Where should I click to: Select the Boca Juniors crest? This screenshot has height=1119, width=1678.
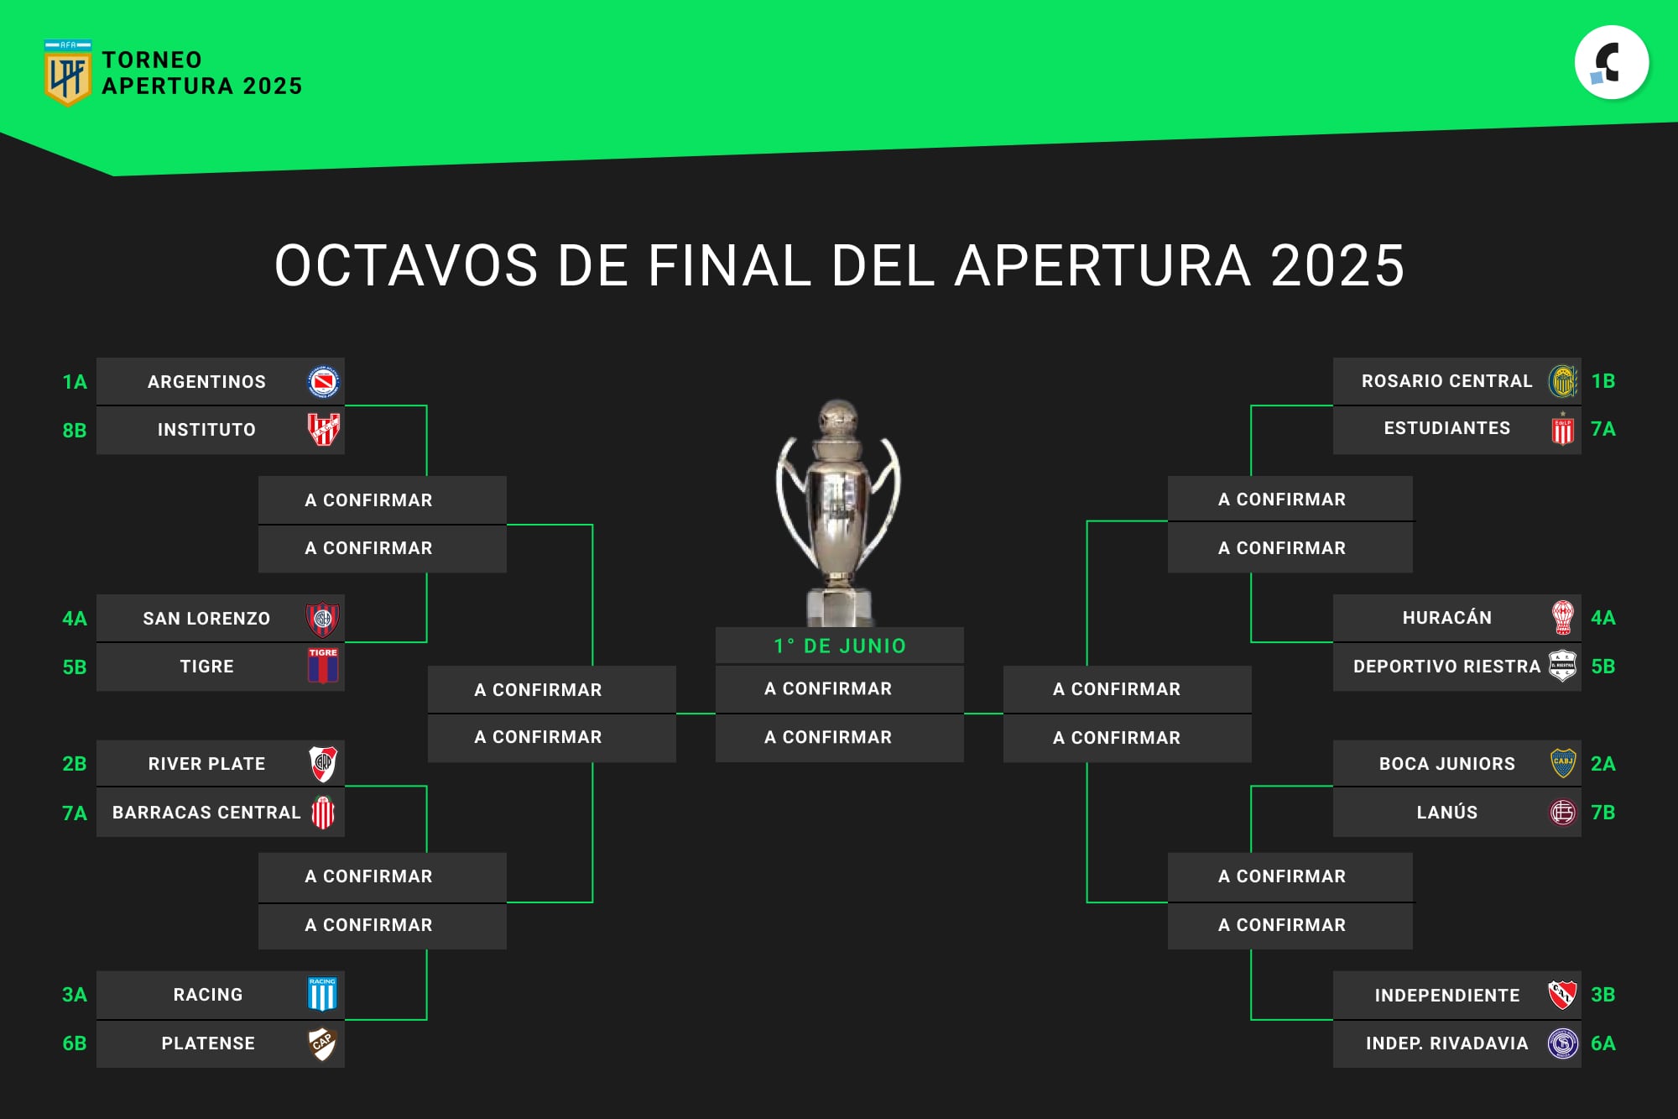1563,763
